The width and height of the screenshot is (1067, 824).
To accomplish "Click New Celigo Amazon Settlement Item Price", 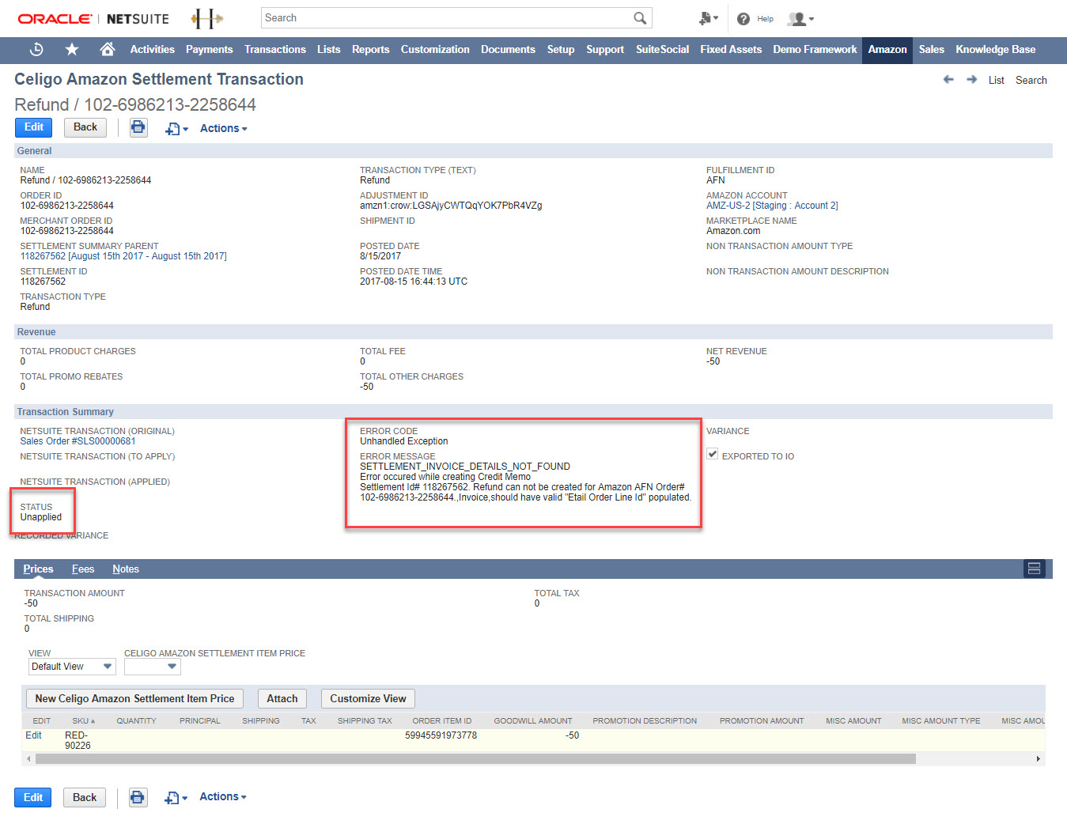I will click(x=134, y=698).
